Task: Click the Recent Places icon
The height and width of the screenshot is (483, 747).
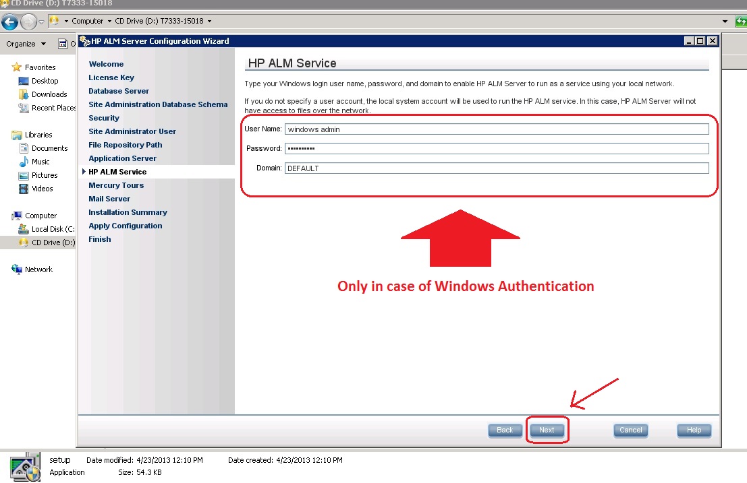Action: click(x=24, y=108)
